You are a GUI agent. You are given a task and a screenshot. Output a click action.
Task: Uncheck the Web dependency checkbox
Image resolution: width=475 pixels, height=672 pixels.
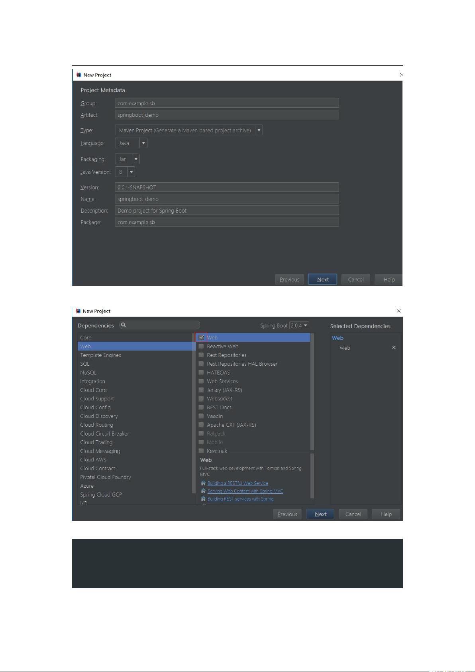(201, 337)
